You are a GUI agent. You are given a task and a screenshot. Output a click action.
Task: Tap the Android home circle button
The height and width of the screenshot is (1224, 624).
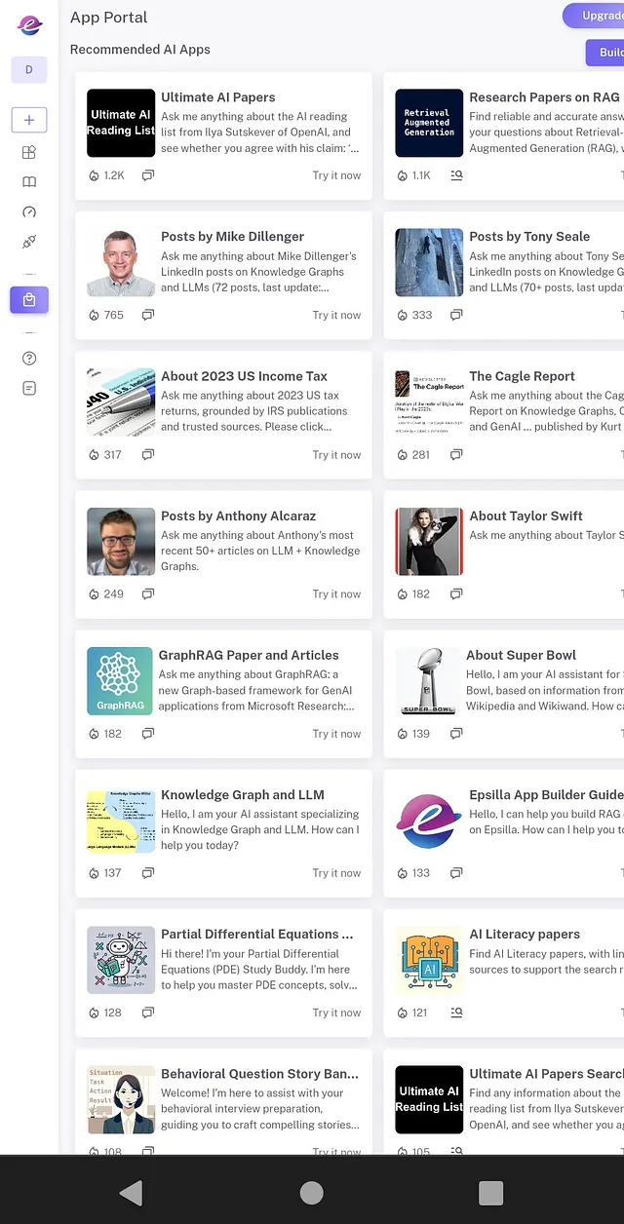(312, 1193)
